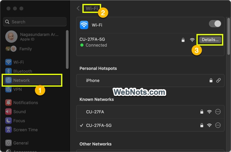The image size is (231, 152).
Task: Click the blue Wi-Fi icon in main panel
Action: pyautogui.click(x=84, y=25)
